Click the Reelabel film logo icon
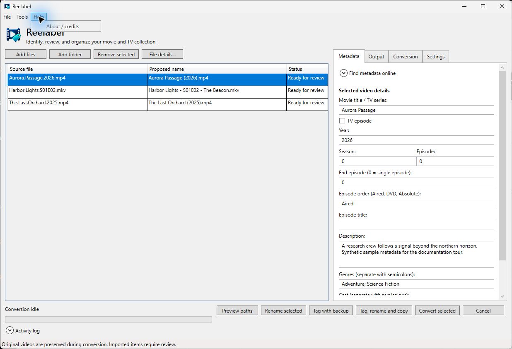 point(13,35)
